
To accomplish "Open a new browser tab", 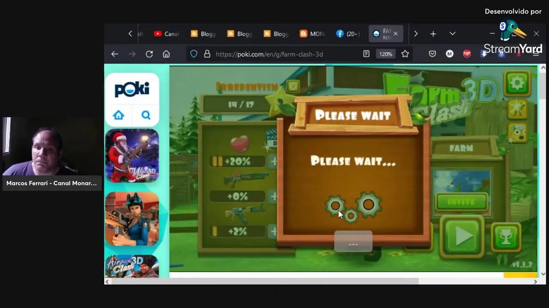I will pyautogui.click(x=433, y=34).
